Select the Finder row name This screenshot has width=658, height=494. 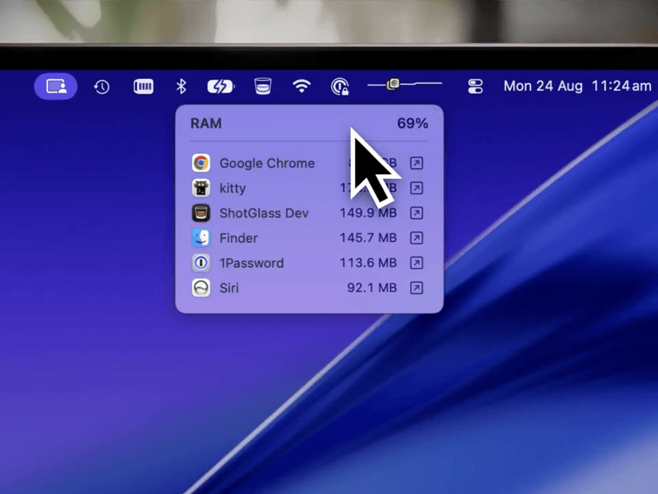[239, 238]
